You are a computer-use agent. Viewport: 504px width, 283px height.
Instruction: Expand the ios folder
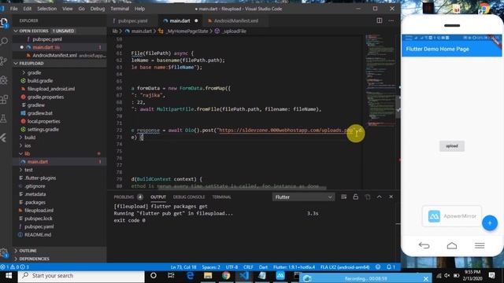[60, 145]
